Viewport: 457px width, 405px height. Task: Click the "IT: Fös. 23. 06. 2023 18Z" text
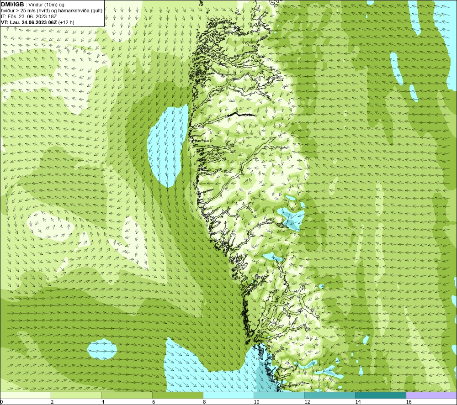[x=29, y=16]
